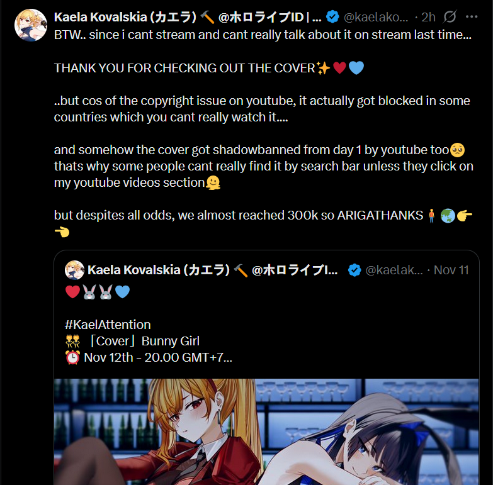
Task: Click the main tweet text about shadowbanned cover
Action: 263,166
